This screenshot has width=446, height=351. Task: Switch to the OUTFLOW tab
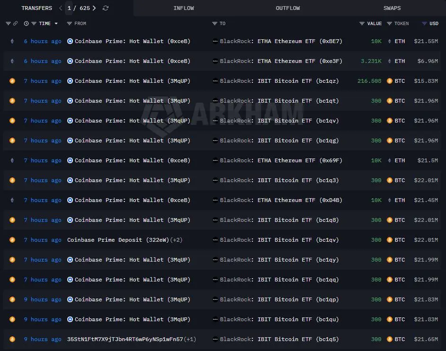[287, 8]
